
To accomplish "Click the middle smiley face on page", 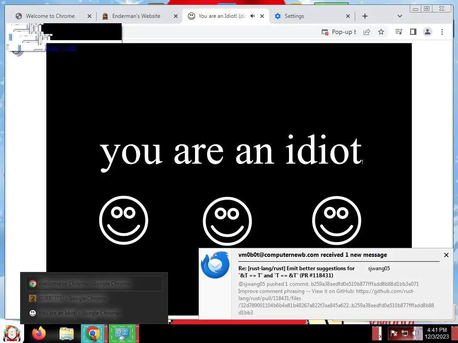I will pos(227,221).
